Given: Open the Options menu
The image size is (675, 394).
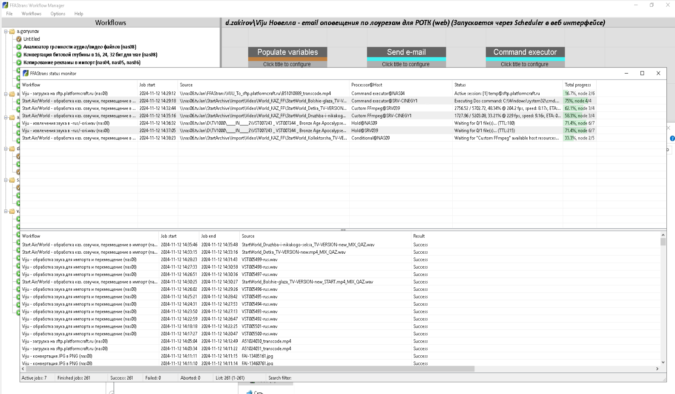Looking at the screenshot, I should 58,14.
